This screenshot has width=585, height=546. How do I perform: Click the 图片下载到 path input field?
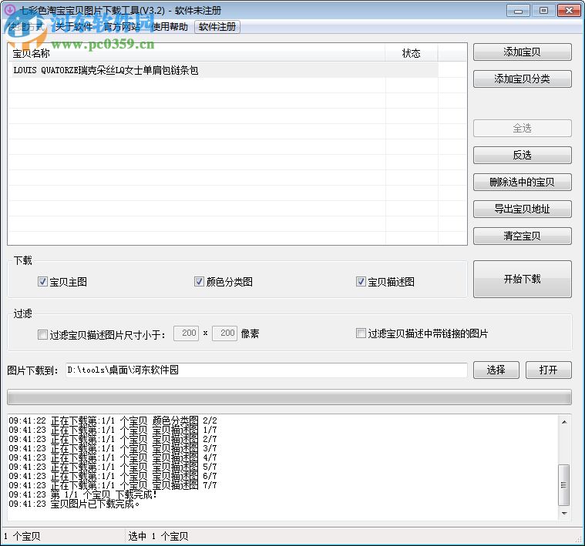point(267,370)
